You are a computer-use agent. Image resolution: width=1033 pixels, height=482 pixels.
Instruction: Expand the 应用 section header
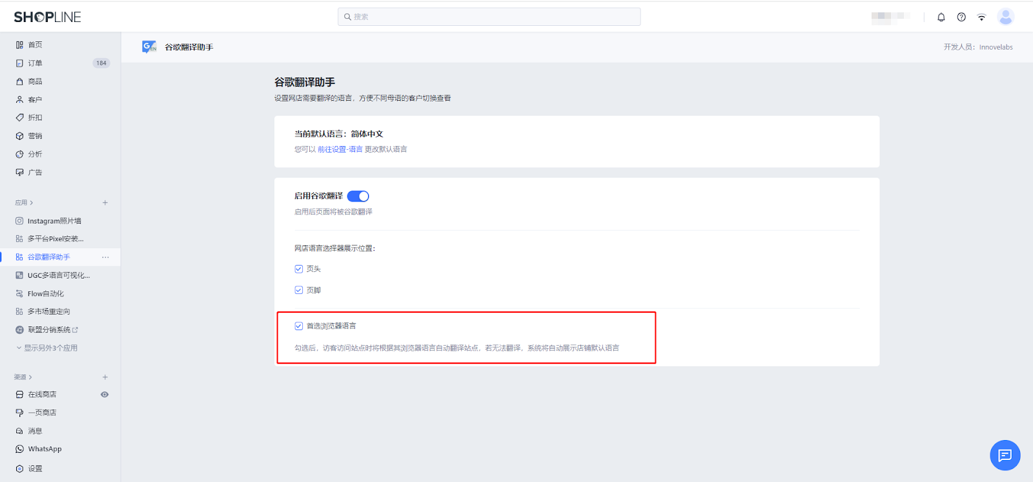[24, 203]
